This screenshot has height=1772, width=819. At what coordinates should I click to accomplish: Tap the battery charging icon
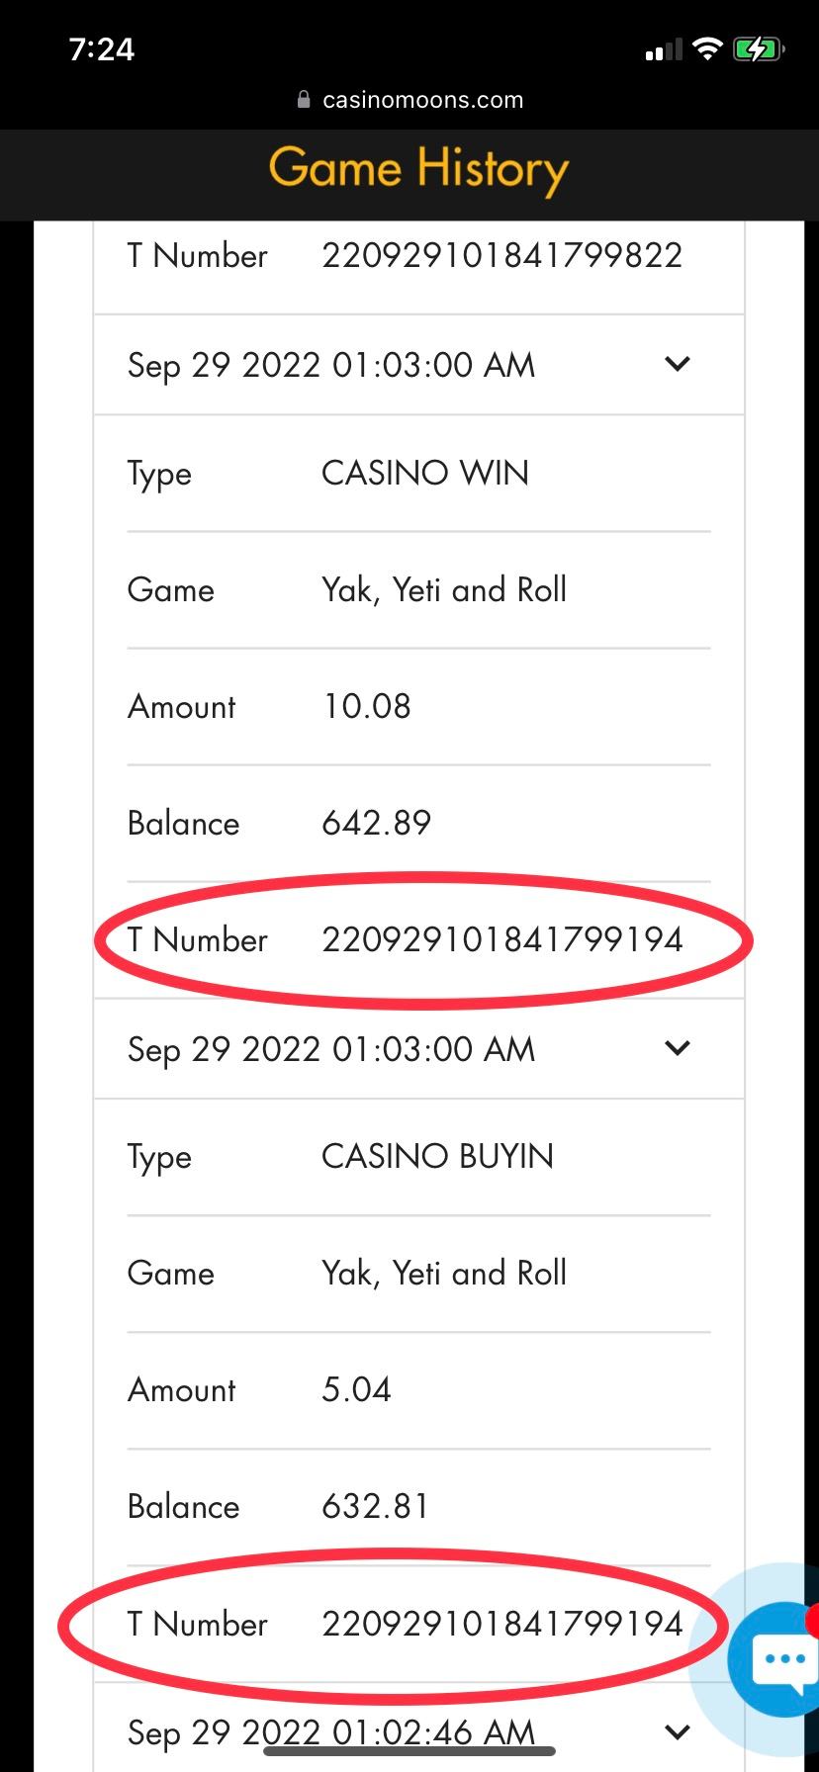[758, 49]
